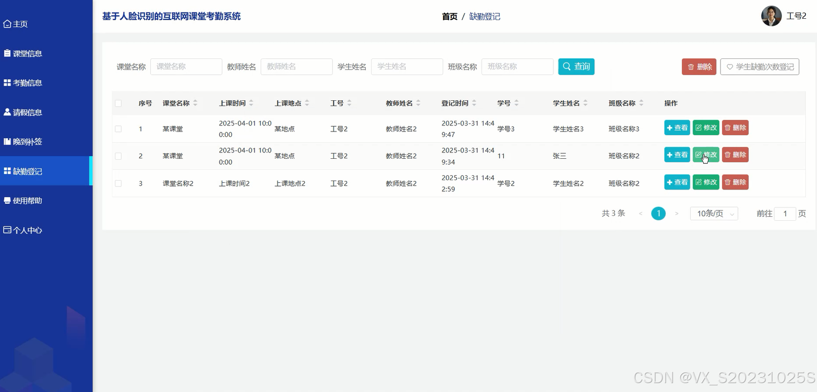This screenshot has height=392, width=817.
Task: Open the 主页 home sidebar item
Action: pos(16,24)
